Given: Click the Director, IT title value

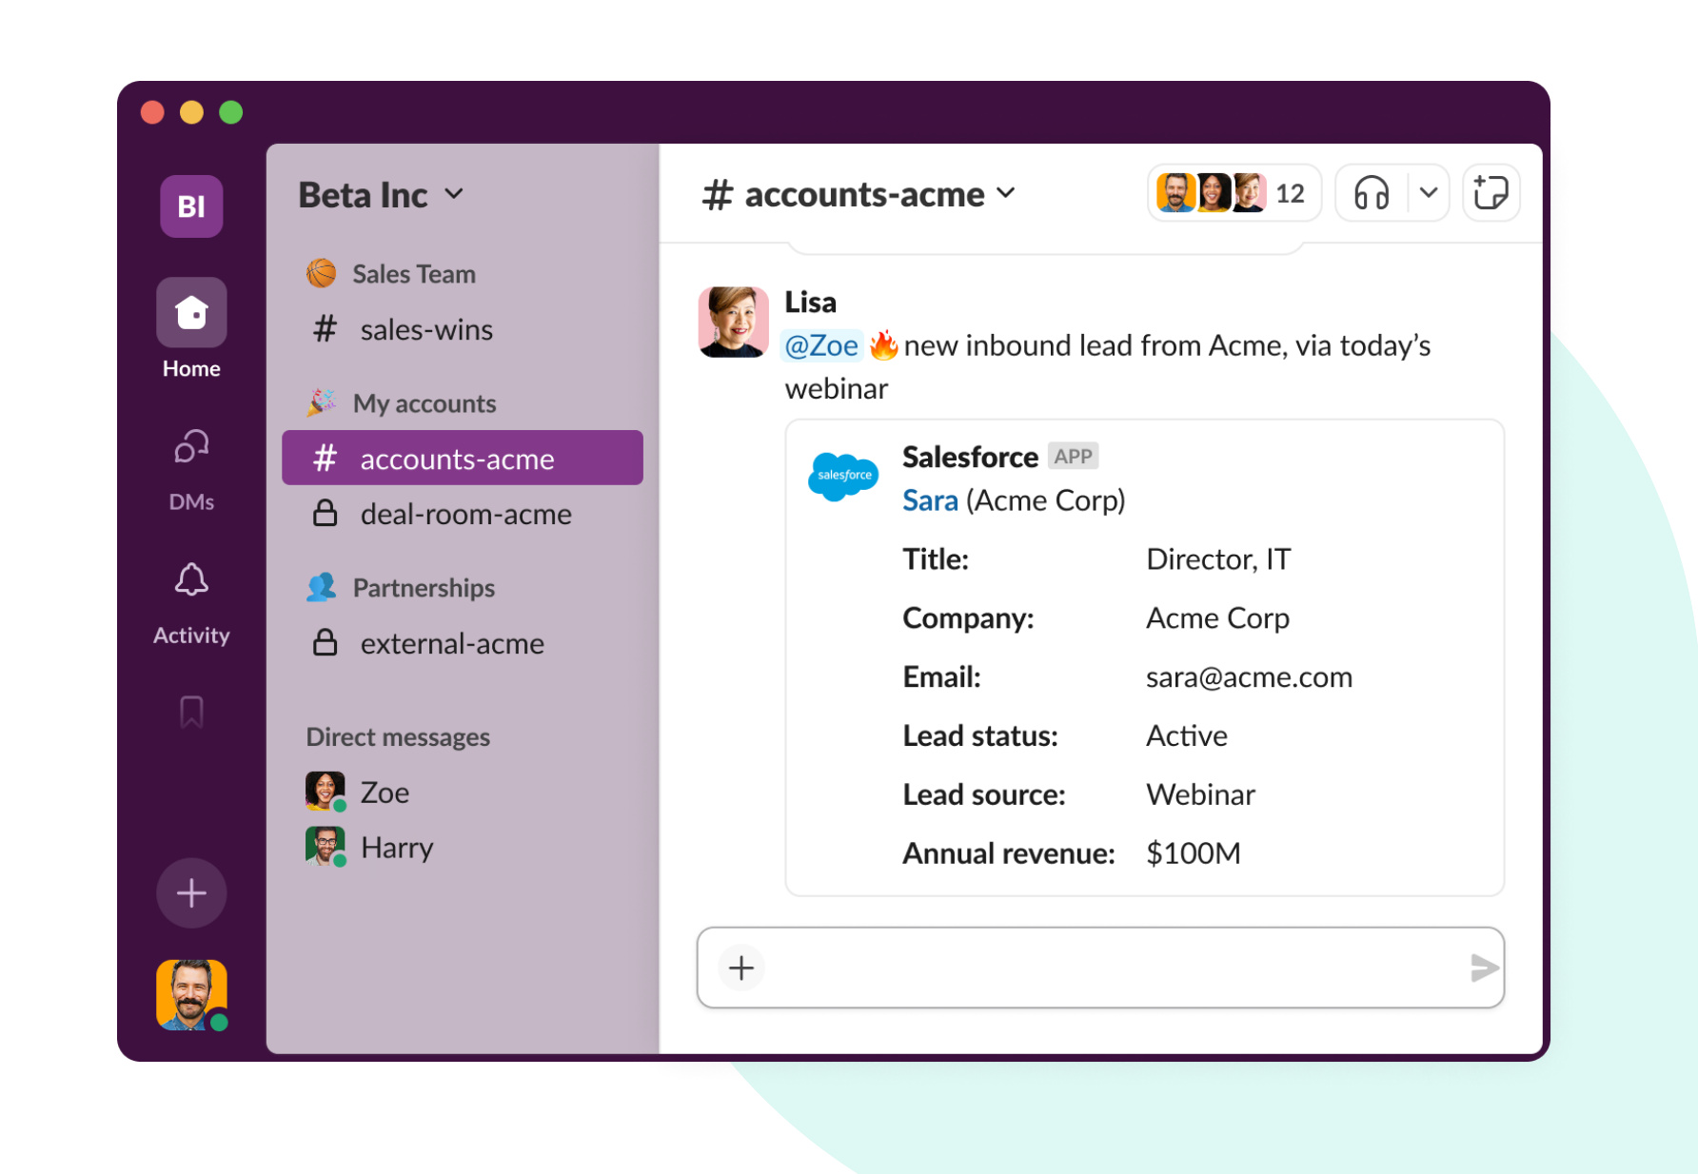Looking at the screenshot, I should [1218, 559].
